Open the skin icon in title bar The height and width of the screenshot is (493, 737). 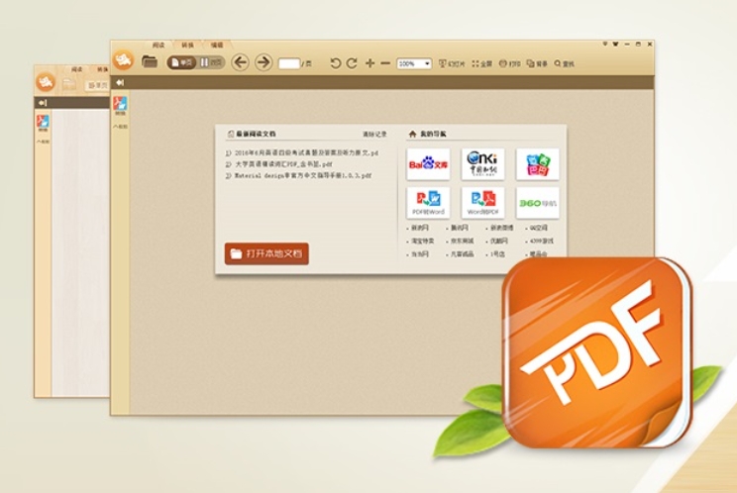(615, 45)
